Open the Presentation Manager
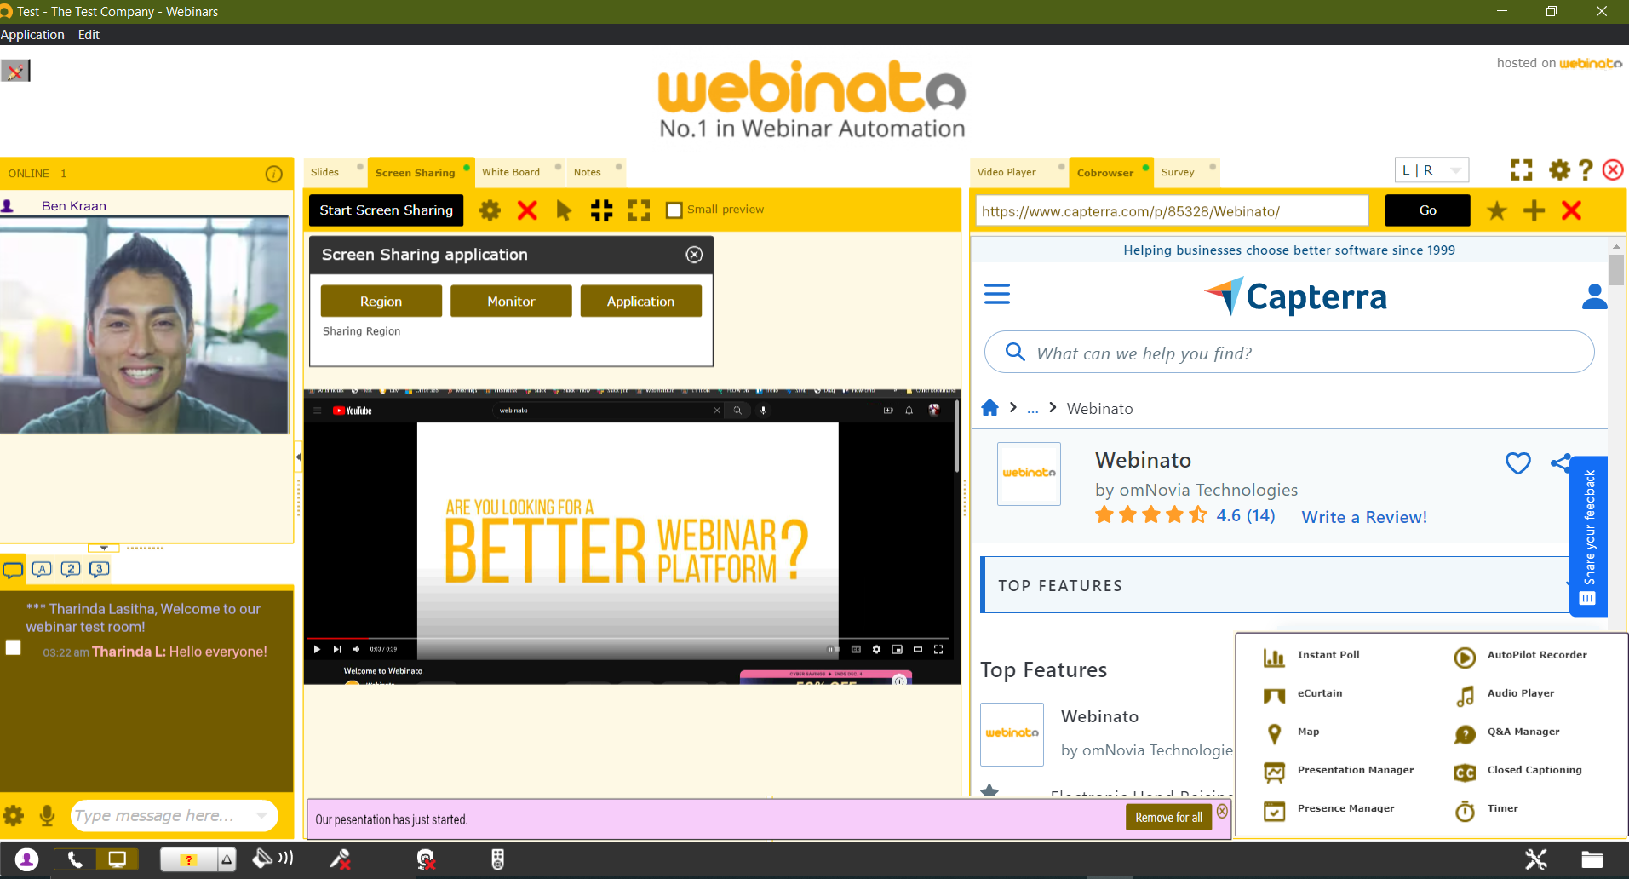Viewport: 1629px width, 879px height. pos(1354,770)
